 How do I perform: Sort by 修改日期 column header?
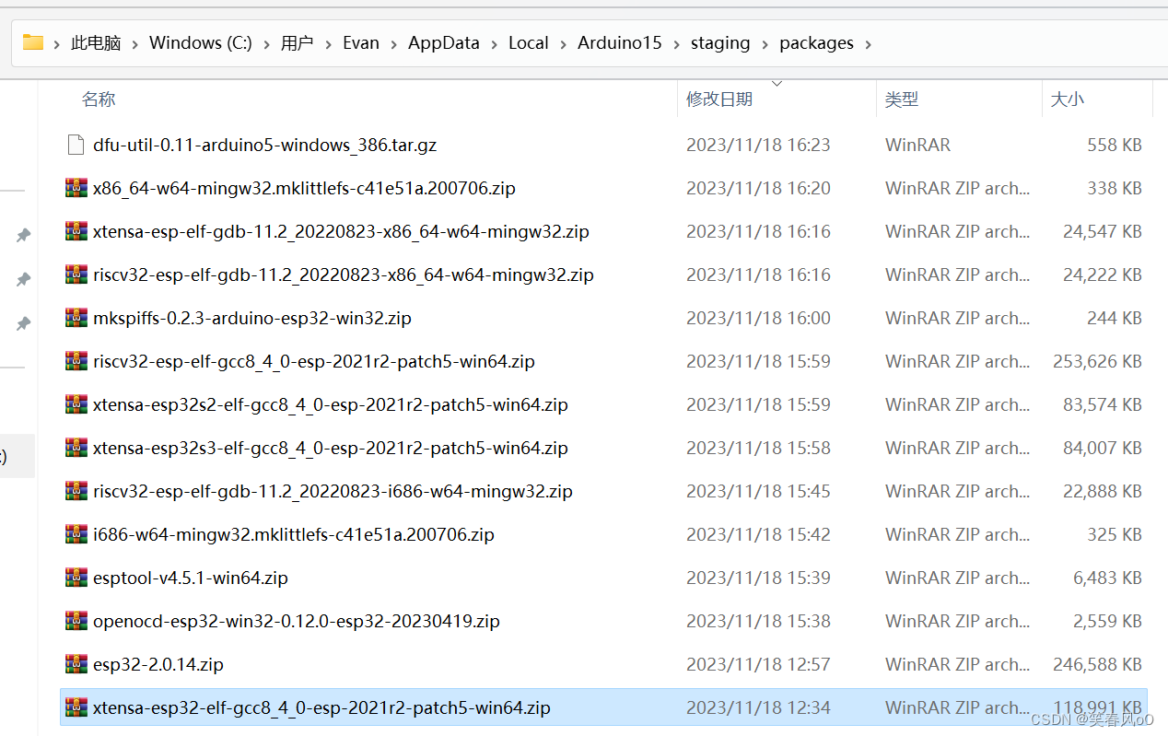[719, 99]
